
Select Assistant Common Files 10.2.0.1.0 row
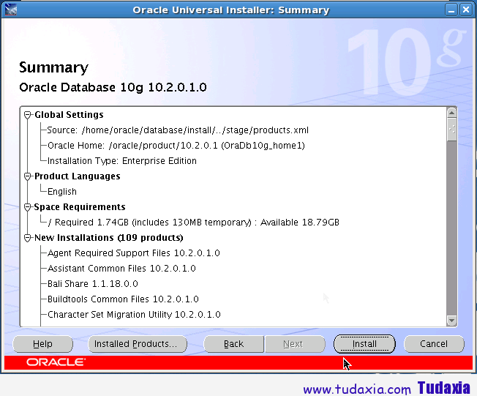[121, 269]
